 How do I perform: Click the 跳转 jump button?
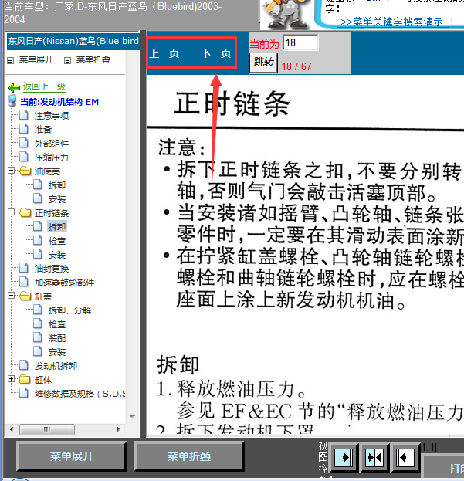(264, 63)
